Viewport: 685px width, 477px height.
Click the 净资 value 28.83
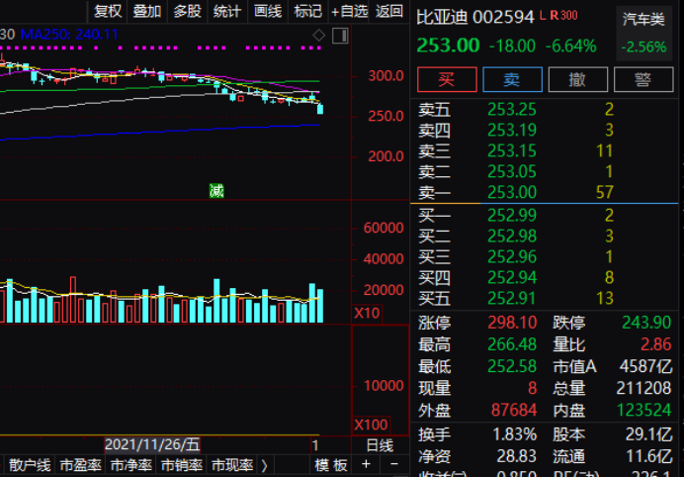pos(516,456)
